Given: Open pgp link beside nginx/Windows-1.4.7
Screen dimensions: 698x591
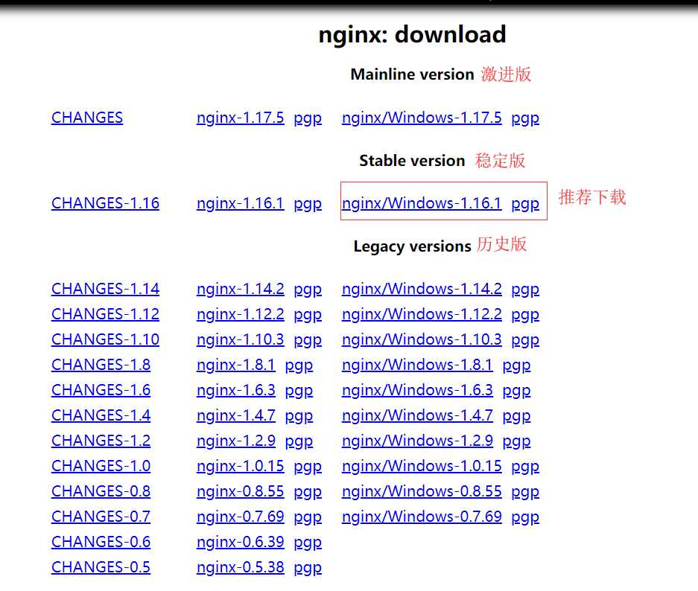Looking at the screenshot, I should 516,417.
